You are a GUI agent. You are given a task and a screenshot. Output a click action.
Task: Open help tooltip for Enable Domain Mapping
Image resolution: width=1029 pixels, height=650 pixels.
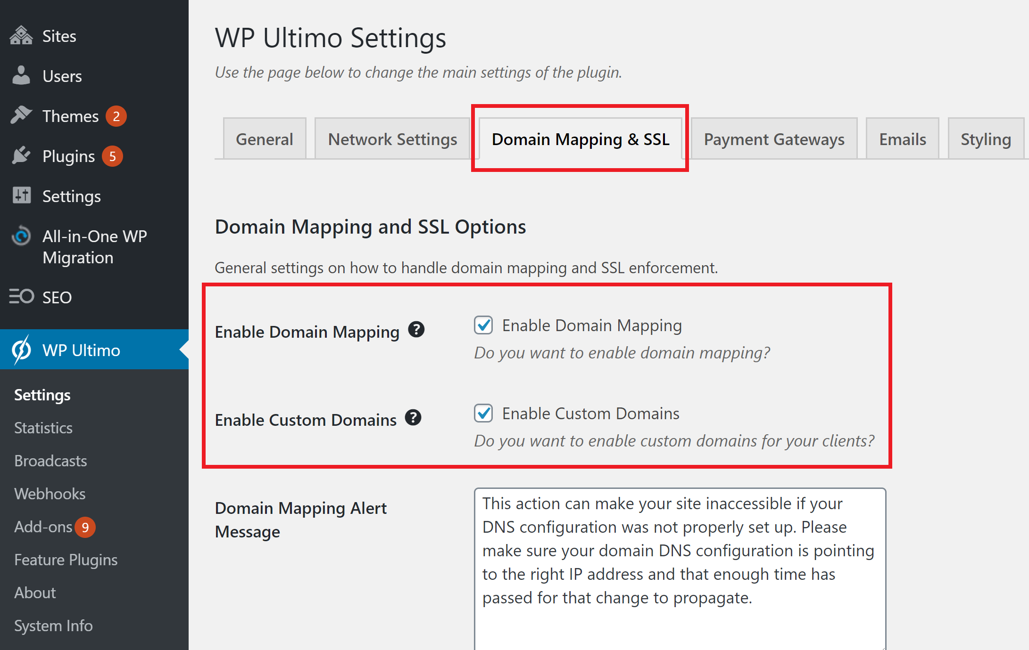pyautogui.click(x=416, y=330)
